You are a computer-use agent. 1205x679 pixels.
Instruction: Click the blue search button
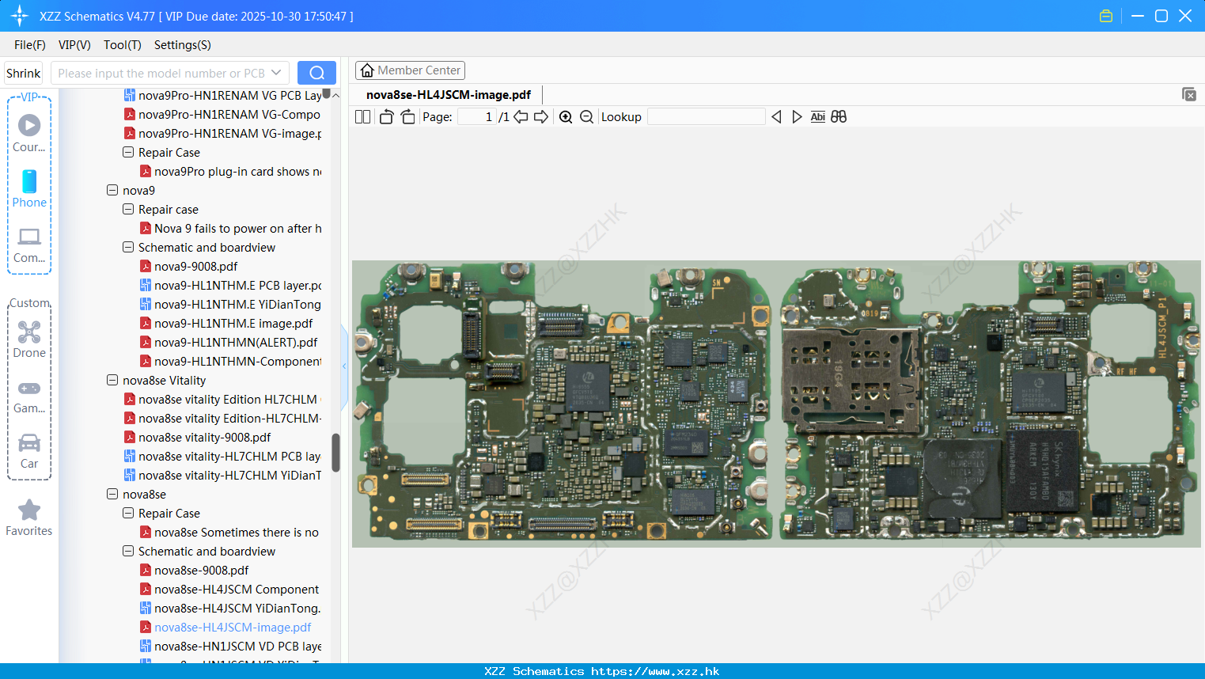[x=316, y=73]
